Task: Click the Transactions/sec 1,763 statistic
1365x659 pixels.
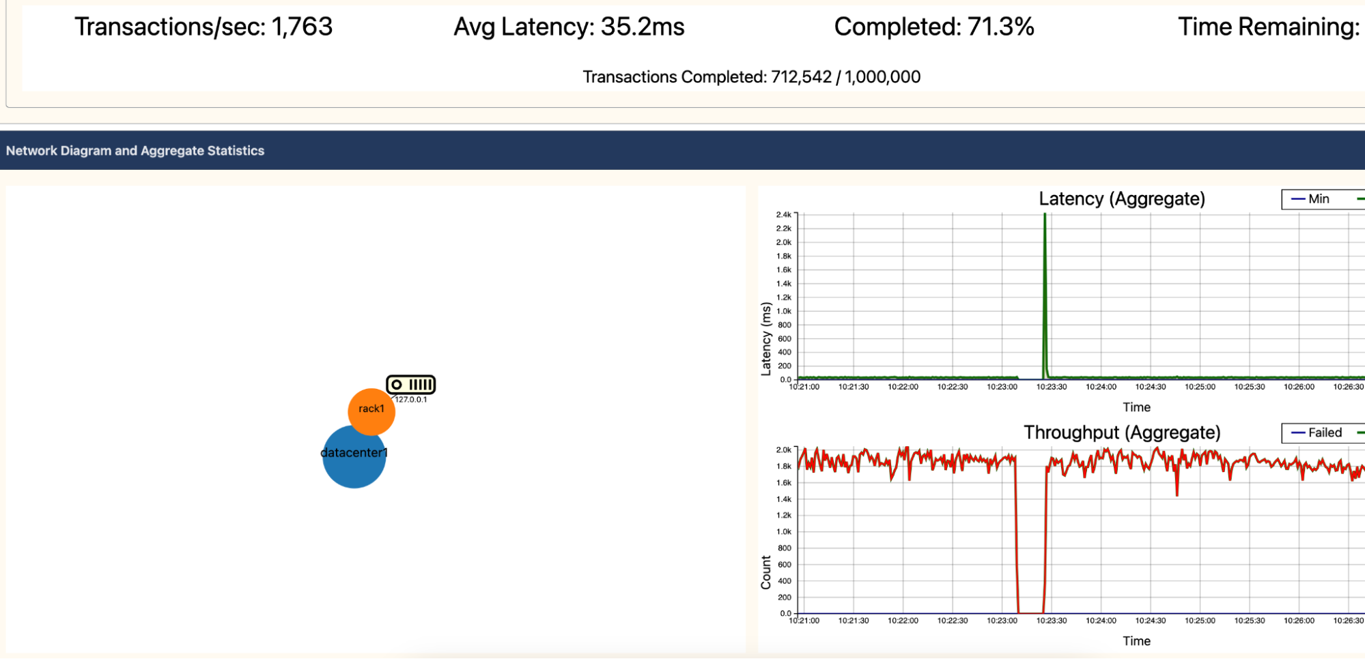Action: pos(203,27)
